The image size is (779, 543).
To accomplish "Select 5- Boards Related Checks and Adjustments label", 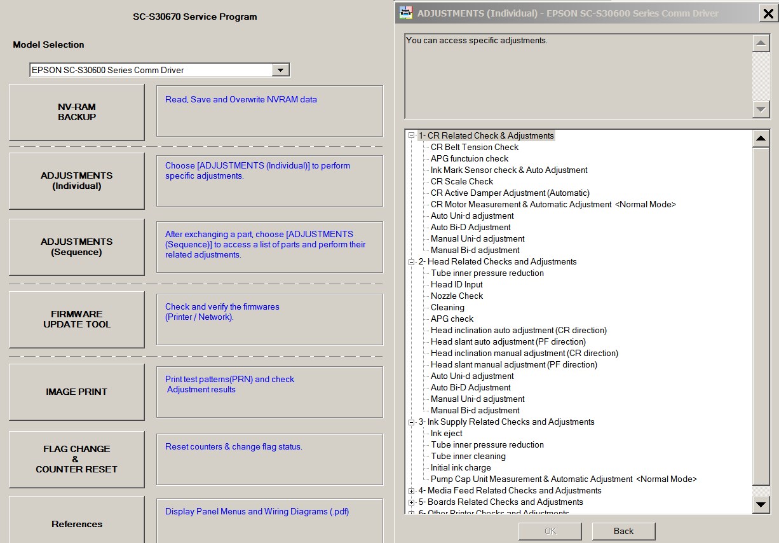I will click(x=501, y=502).
